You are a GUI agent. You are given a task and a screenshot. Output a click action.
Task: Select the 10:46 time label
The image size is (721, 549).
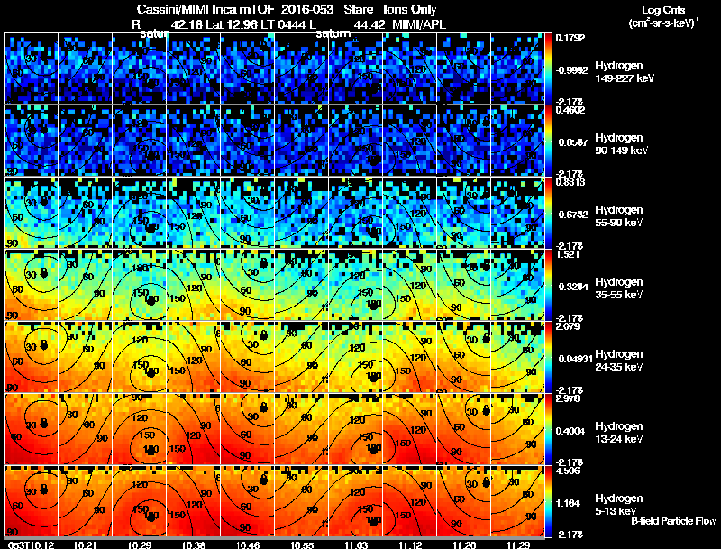click(247, 545)
